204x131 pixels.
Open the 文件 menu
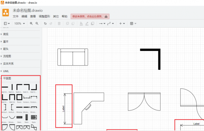coord(16,16)
